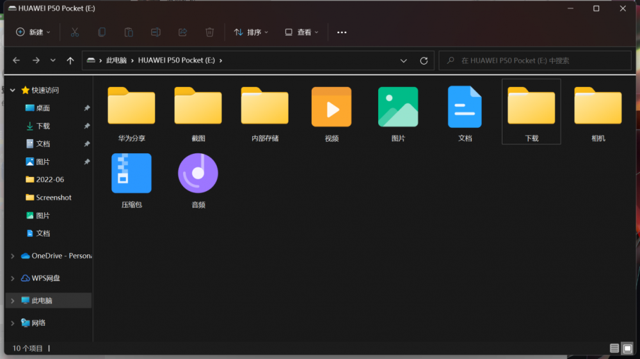The height and width of the screenshot is (359, 640).
Task: Go back with the left arrow
Action: [x=17, y=60]
